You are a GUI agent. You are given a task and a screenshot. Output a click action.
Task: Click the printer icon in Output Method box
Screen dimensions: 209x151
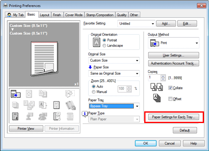[155, 43]
